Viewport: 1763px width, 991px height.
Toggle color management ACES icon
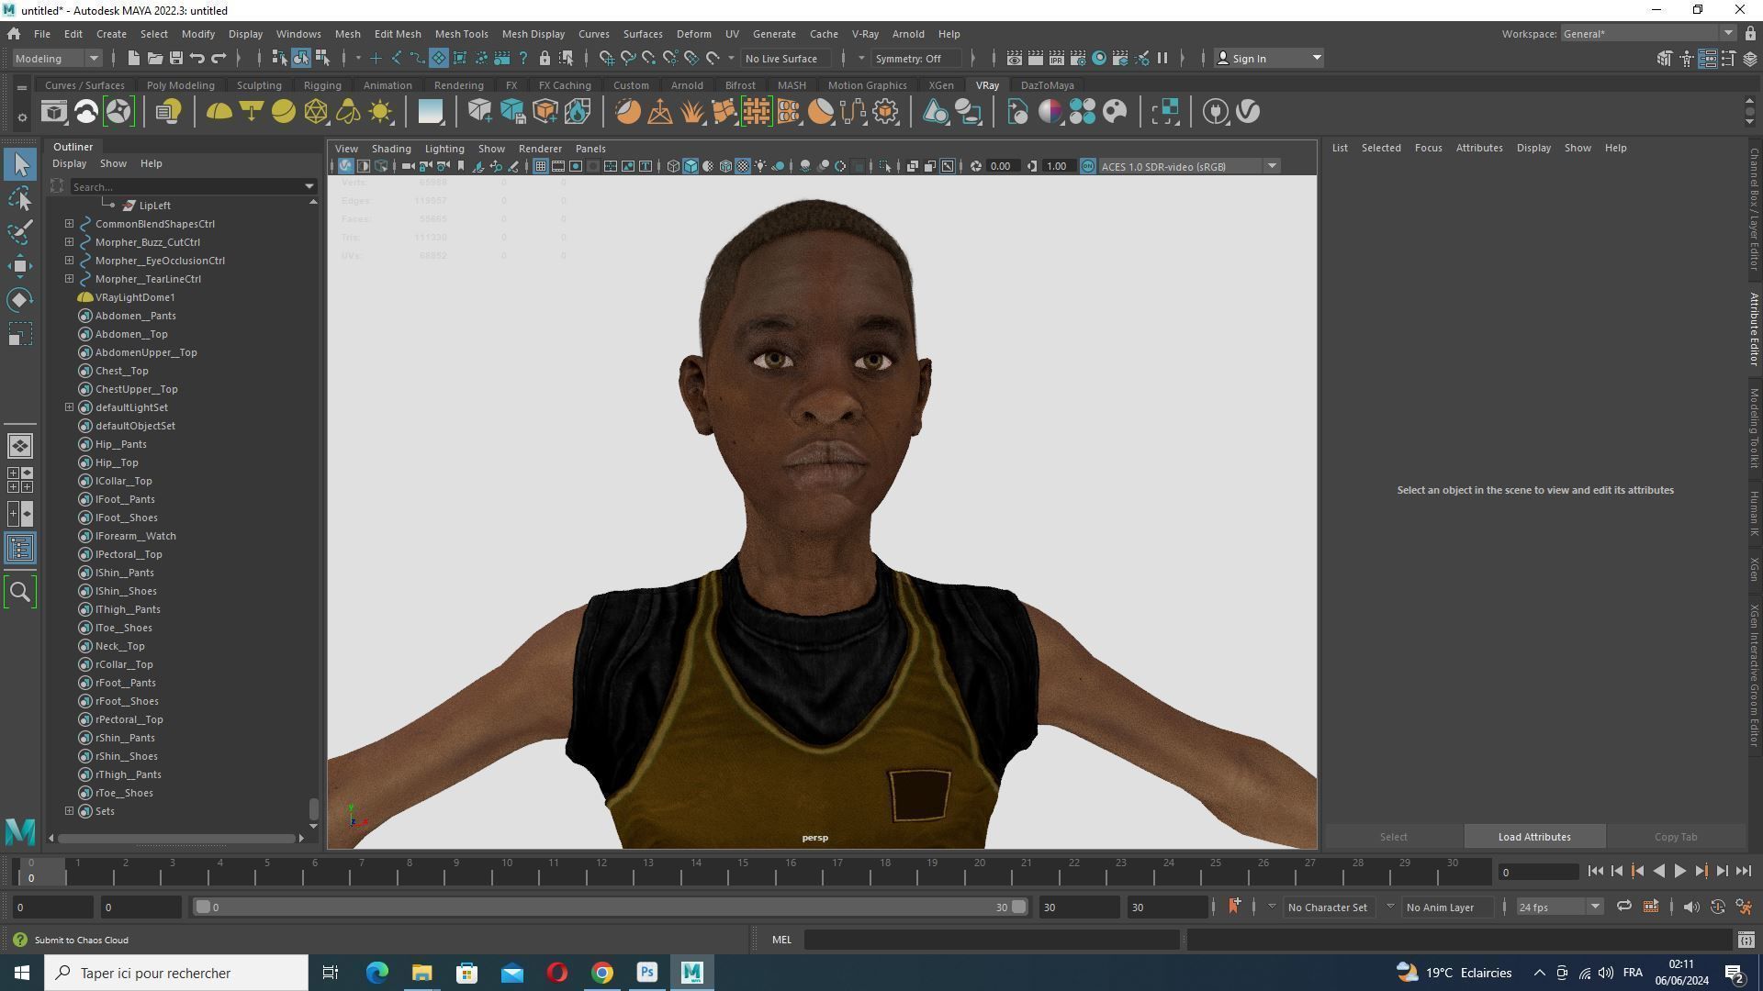point(1088,166)
